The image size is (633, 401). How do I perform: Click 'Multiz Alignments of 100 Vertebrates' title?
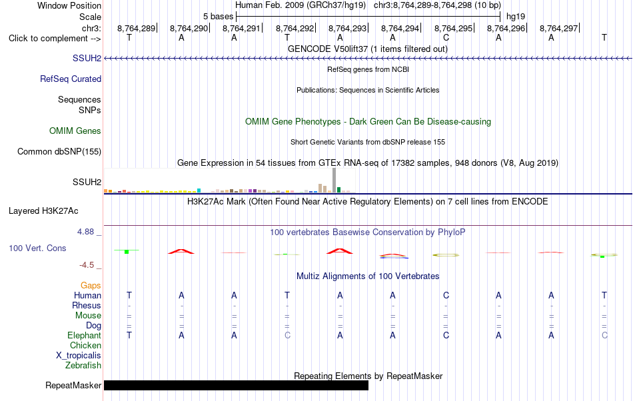coord(368,276)
